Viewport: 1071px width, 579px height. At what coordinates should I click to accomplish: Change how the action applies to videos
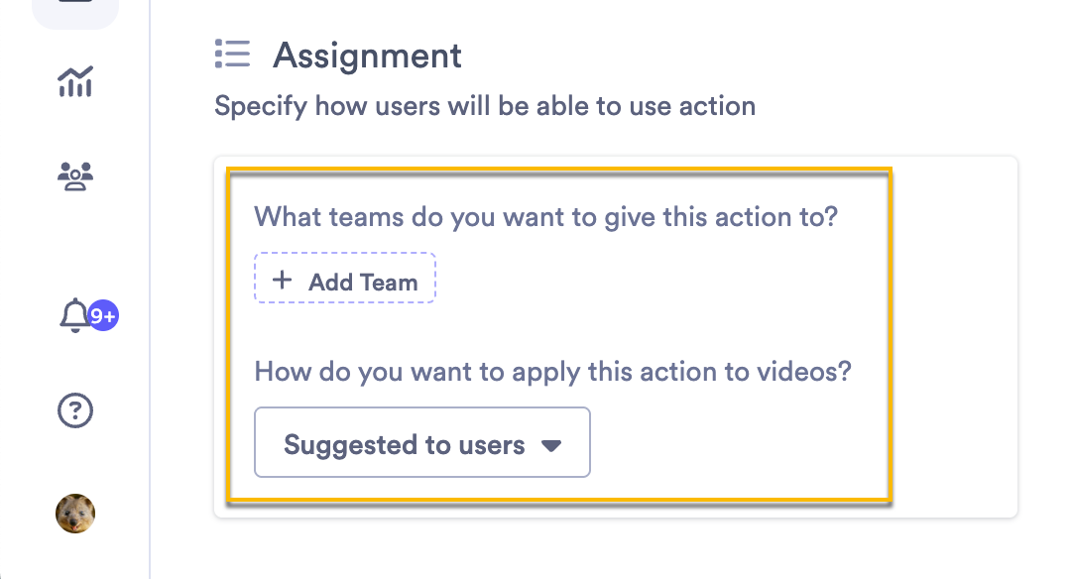point(421,442)
